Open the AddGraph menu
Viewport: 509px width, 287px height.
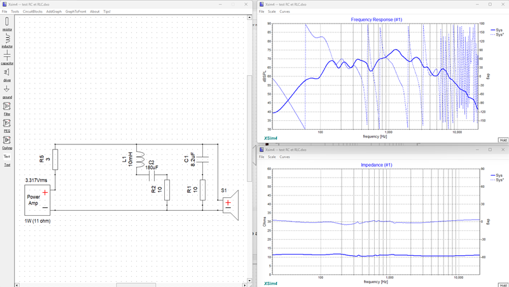point(54,11)
